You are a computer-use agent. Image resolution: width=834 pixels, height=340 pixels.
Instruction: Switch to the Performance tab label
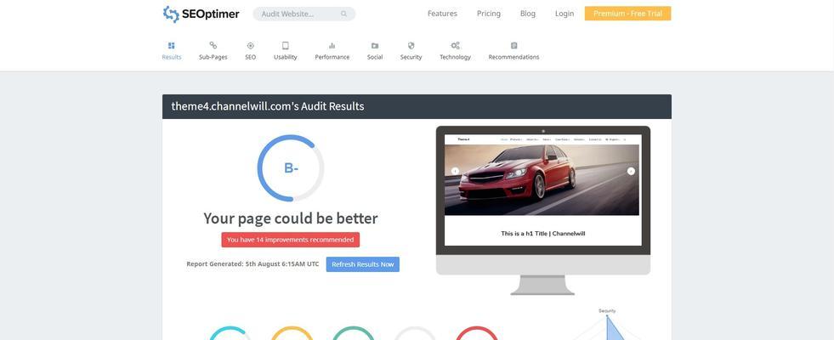(332, 57)
